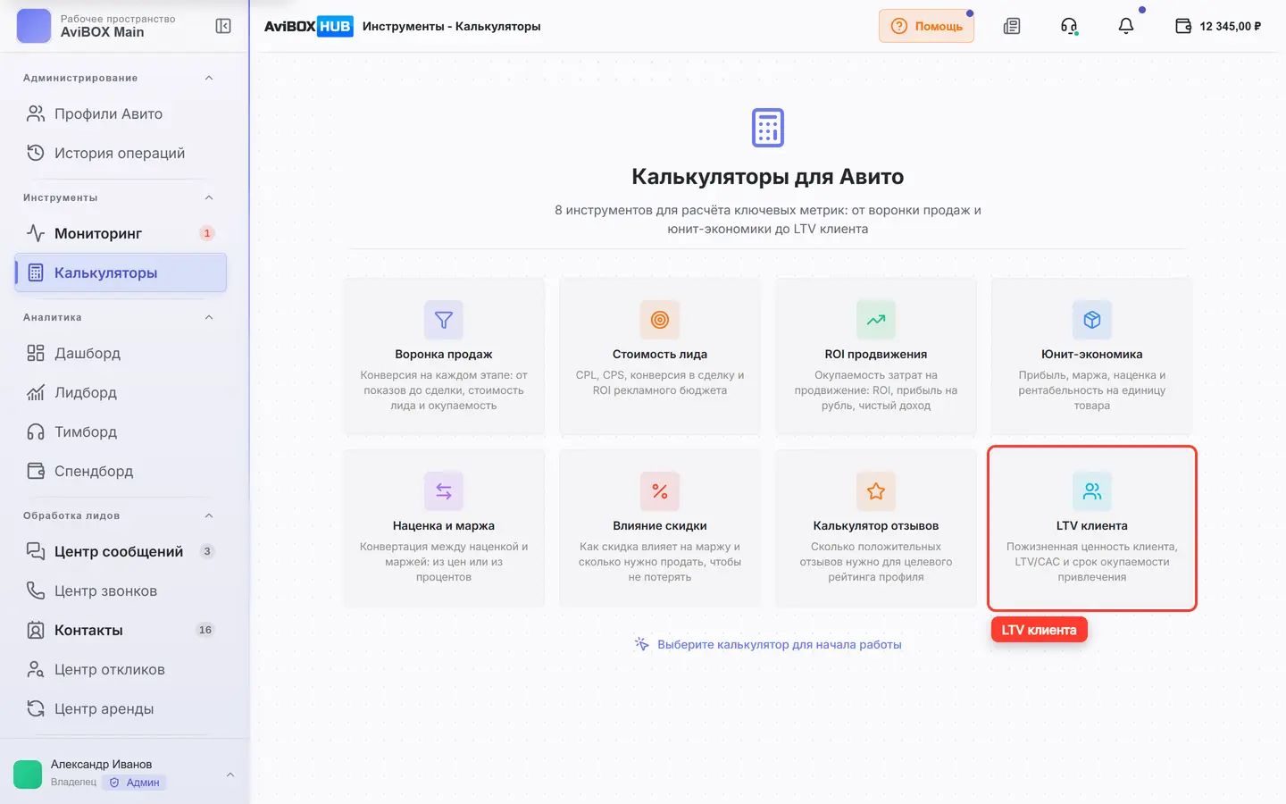The height and width of the screenshot is (804, 1286).
Task: Open the Юнит-экономика calculator title
Action: coord(1092,355)
